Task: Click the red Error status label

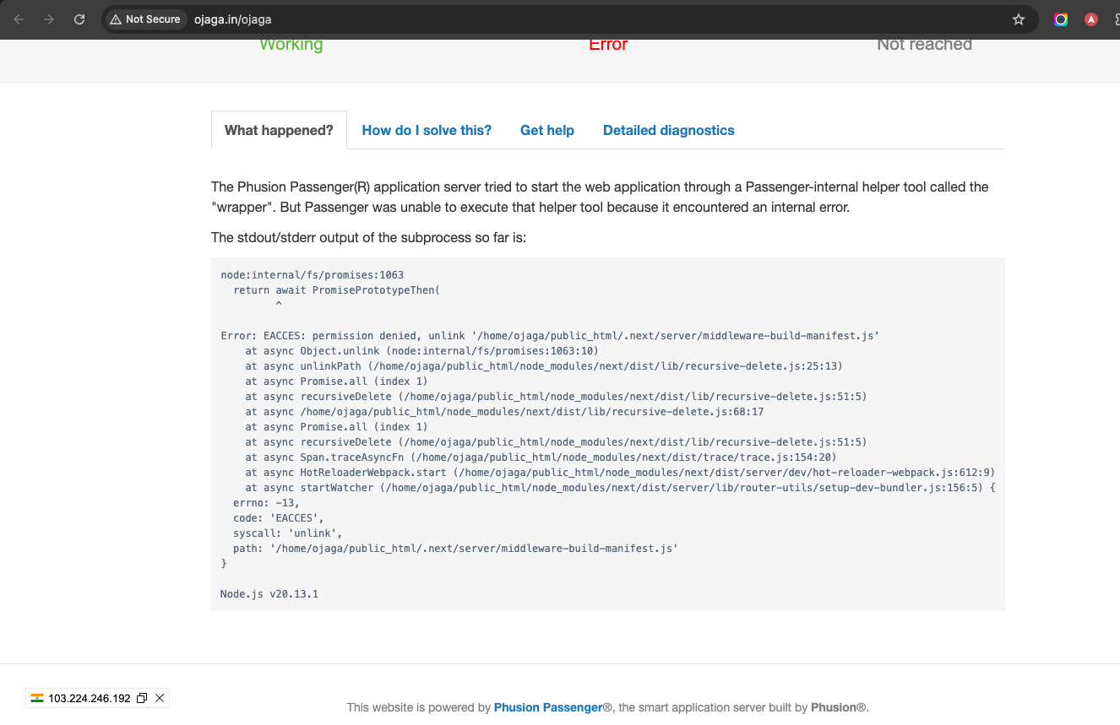Action: (607, 45)
